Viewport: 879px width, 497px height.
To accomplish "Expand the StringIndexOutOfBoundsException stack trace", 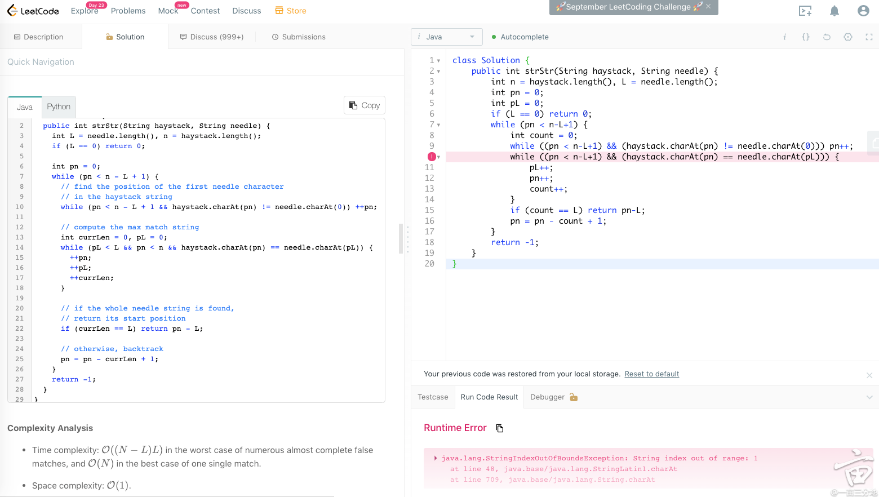I will [x=436, y=458].
